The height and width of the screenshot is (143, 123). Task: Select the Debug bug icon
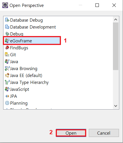pos(7,34)
